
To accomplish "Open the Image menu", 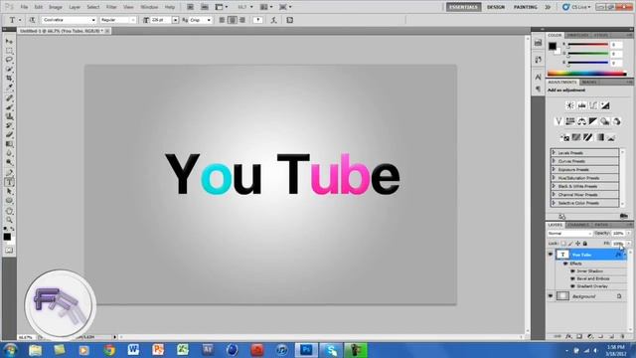I will click(56, 7).
